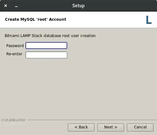Viewport: 157px width, 135px height.
Task: Close the Setup window
Action: 6,6
